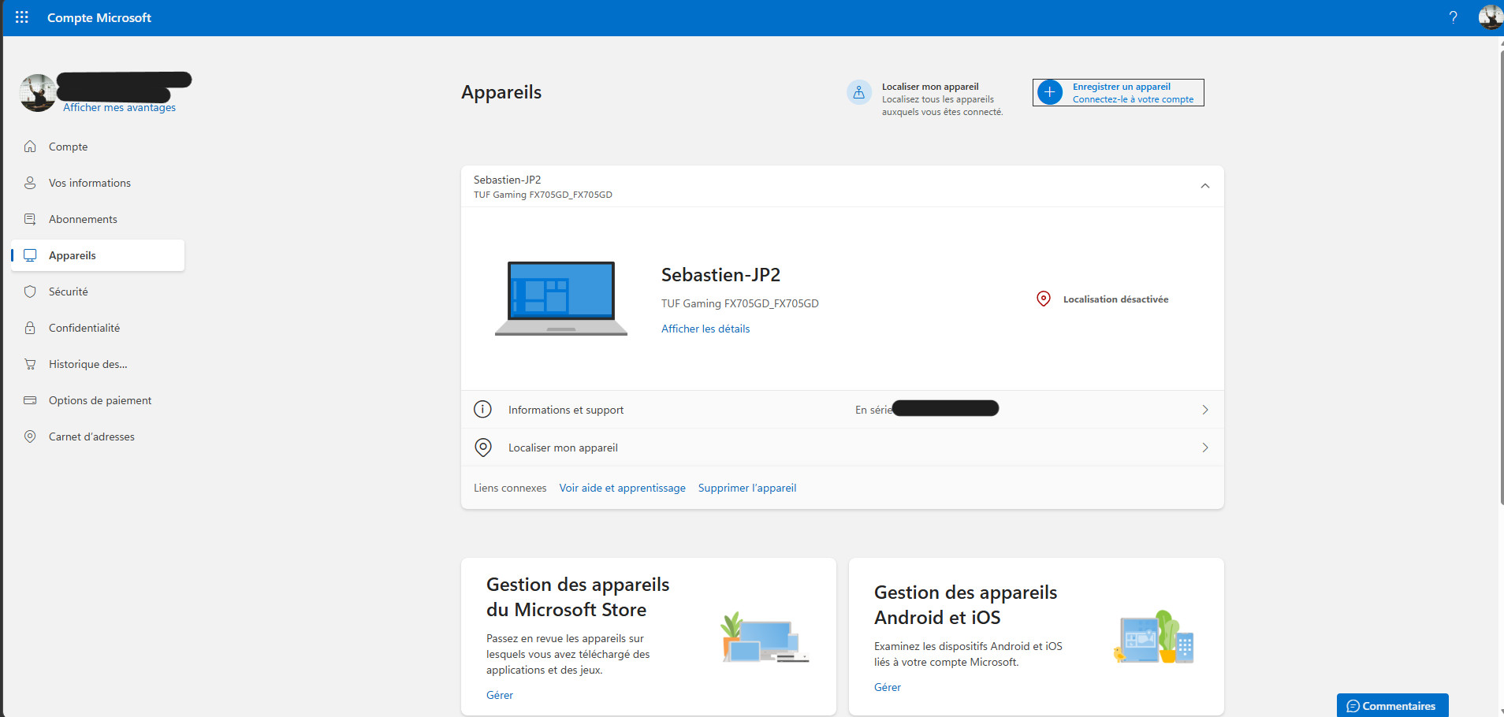This screenshot has width=1504, height=717.
Task: Open the app launcher grid icon
Action: click(x=22, y=17)
